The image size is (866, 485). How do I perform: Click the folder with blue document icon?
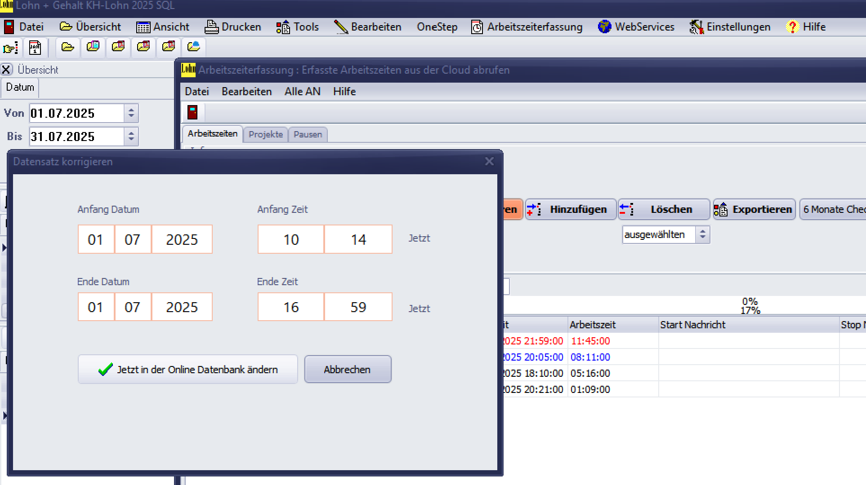pyautogui.click(x=93, y=47)
